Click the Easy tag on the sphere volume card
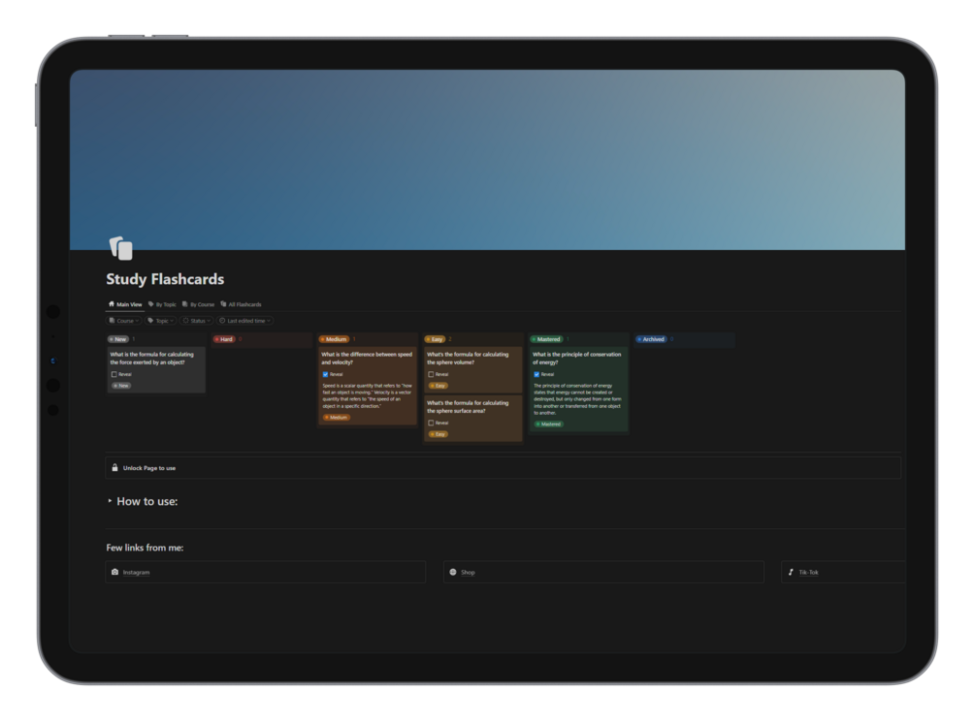 (439, 386)
